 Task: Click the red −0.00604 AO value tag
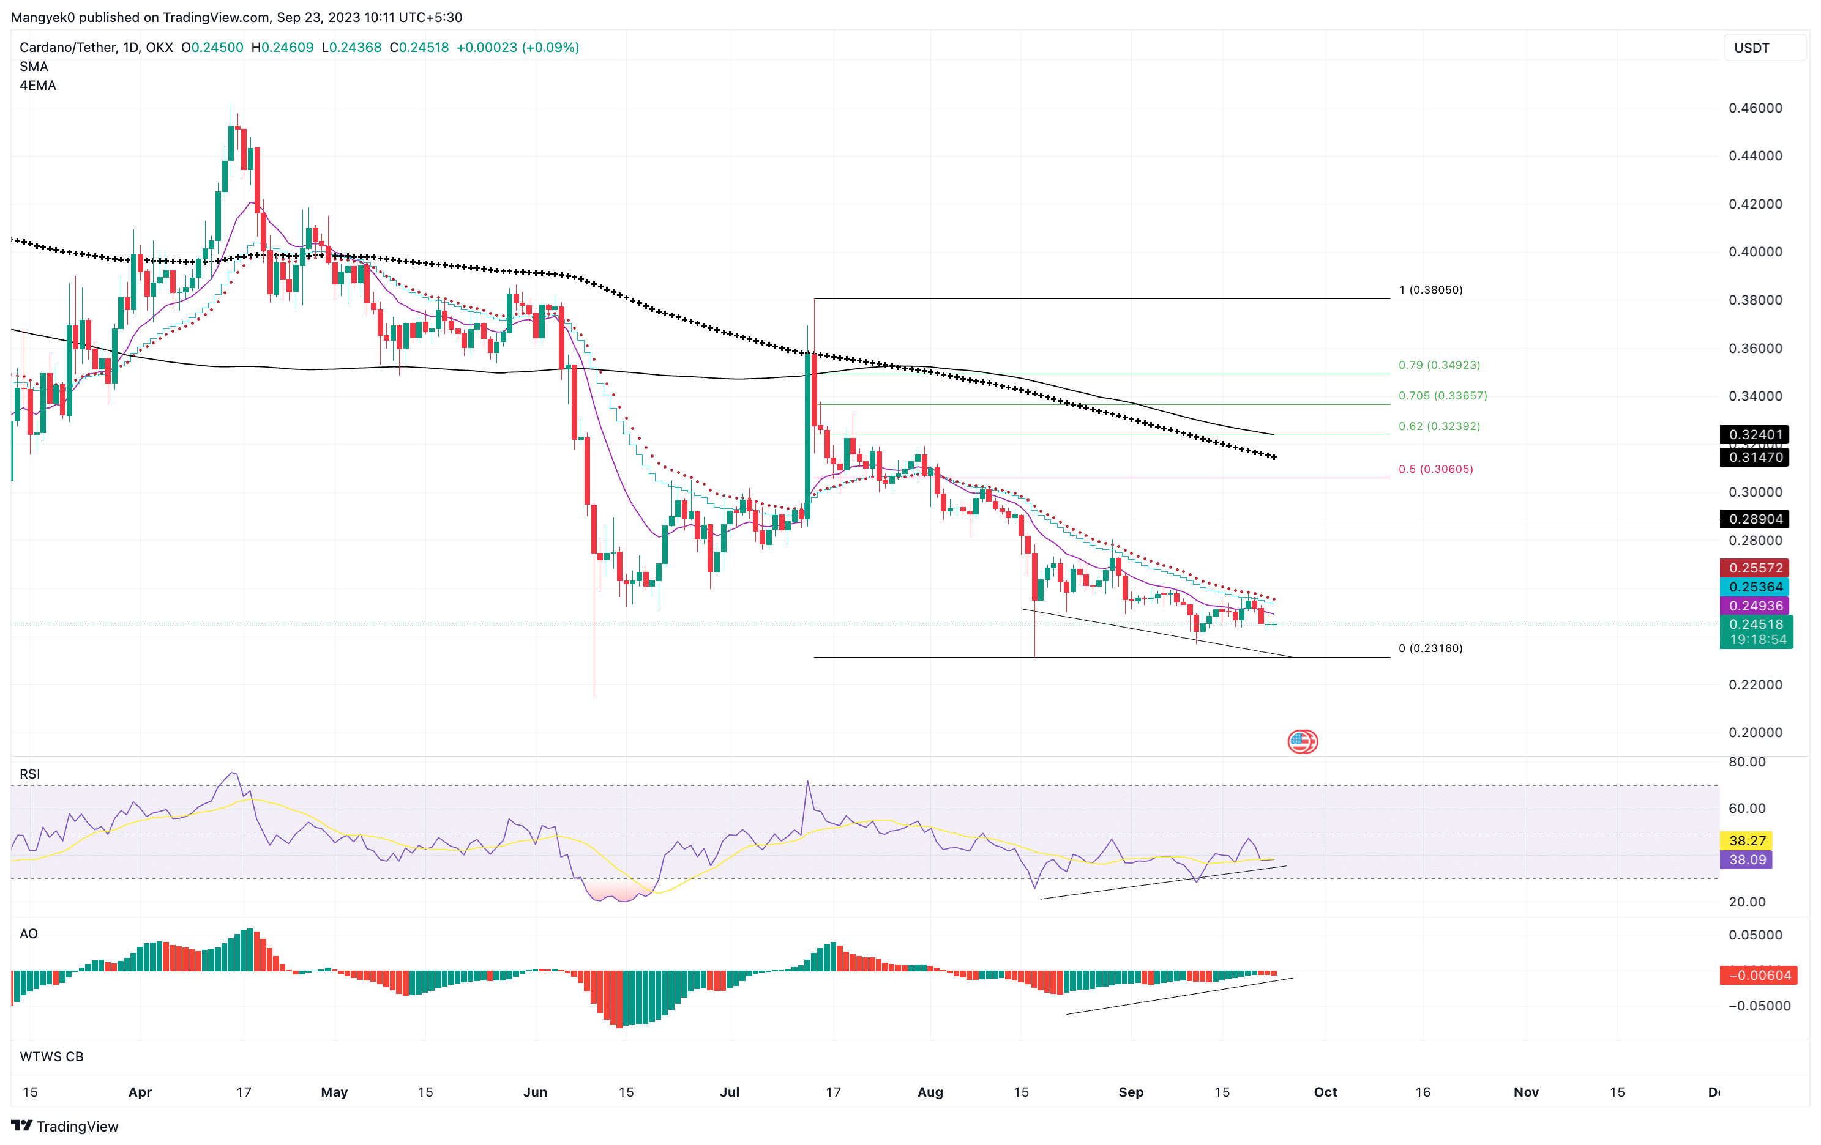[1758, 976]
